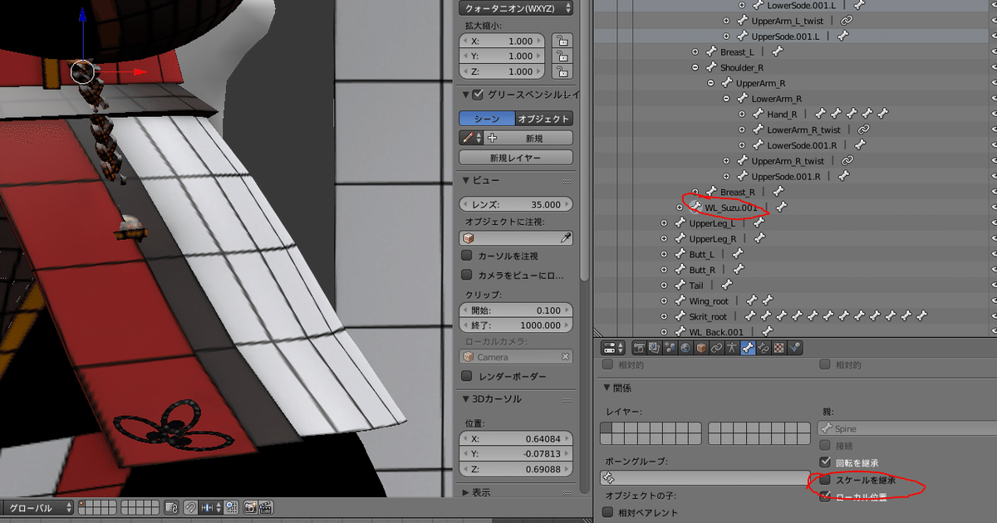
Task: Open the quaternion rotation mode dropdown
Action: coord(516,7)
